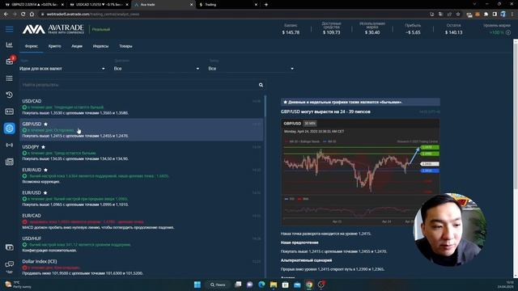The height and width of the screenshot is (291, 518).
Task: Go back with the browser back arrow
Action: pyautogui.click(x=6, y=15)
